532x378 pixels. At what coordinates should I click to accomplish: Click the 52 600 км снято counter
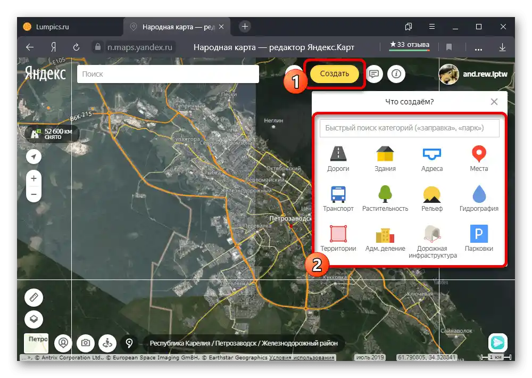pos(52,134)
